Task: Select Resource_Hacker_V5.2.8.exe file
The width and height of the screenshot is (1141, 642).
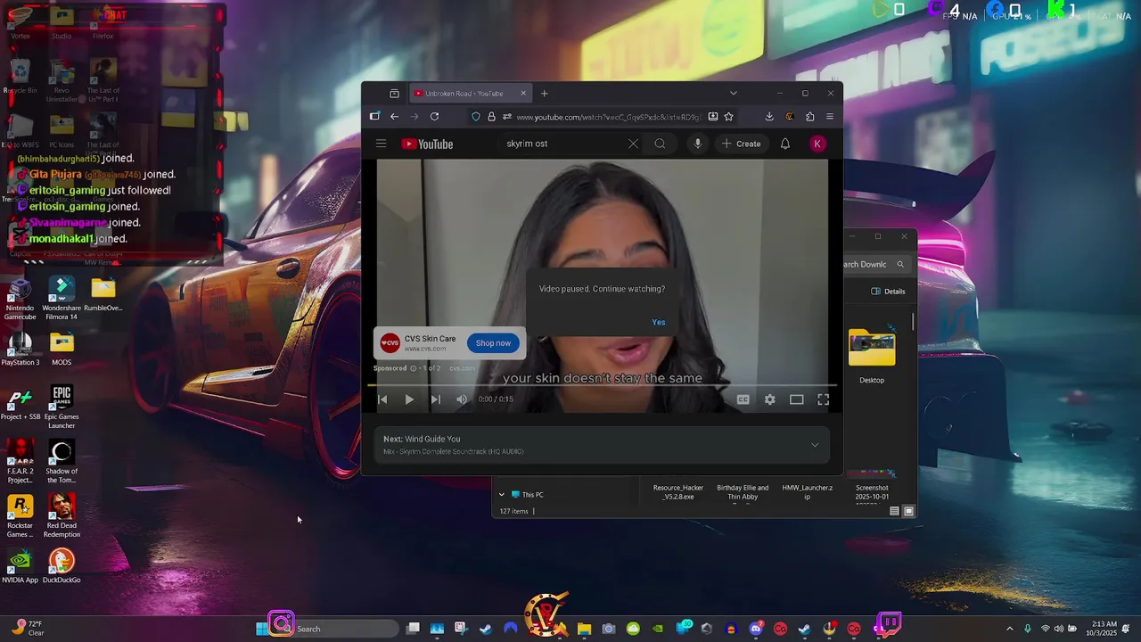Action: pos(678,492)
